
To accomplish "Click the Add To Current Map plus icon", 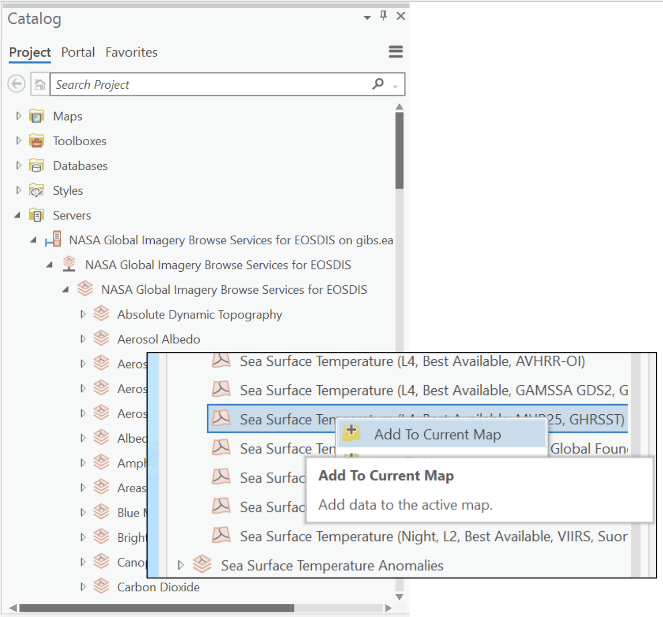I will 352,433.
